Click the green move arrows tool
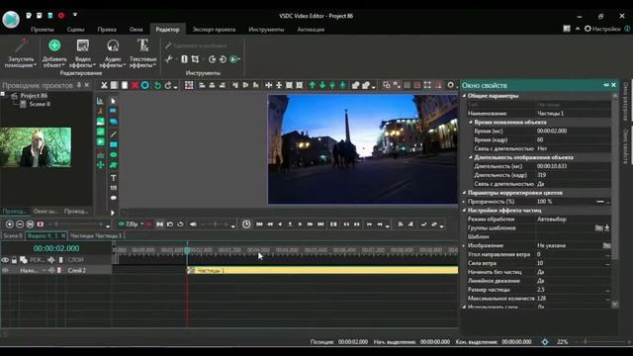This screenshot has width=633, height=356. click(x=100, y=165)
